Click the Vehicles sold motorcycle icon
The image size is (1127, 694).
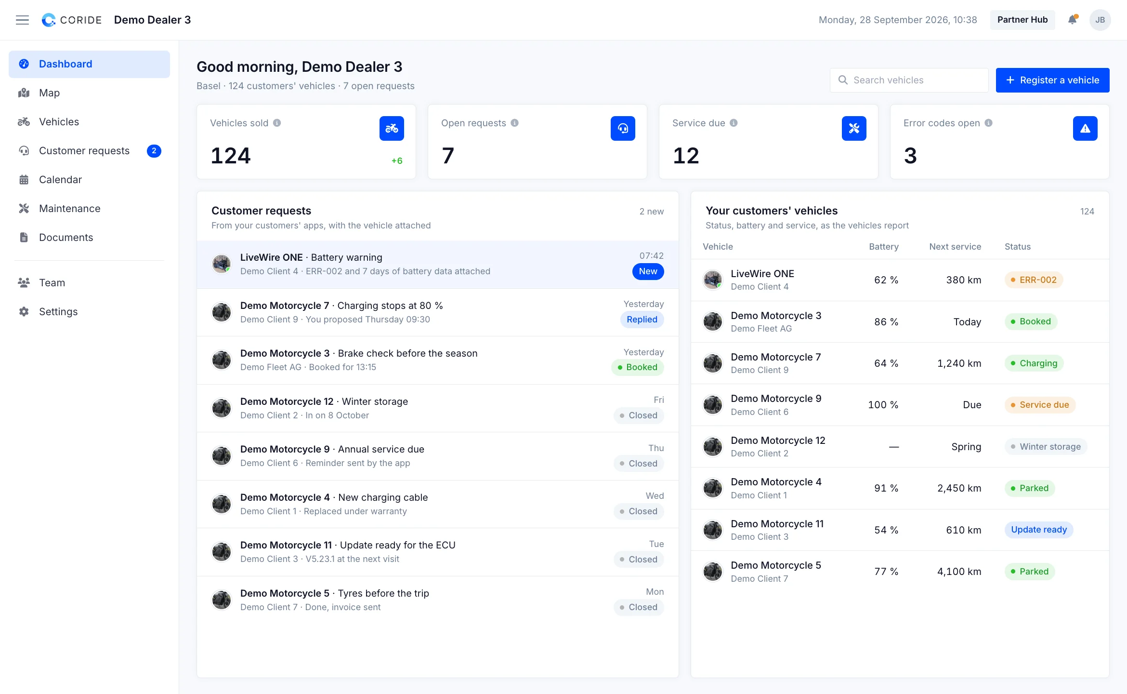point(392,128)
